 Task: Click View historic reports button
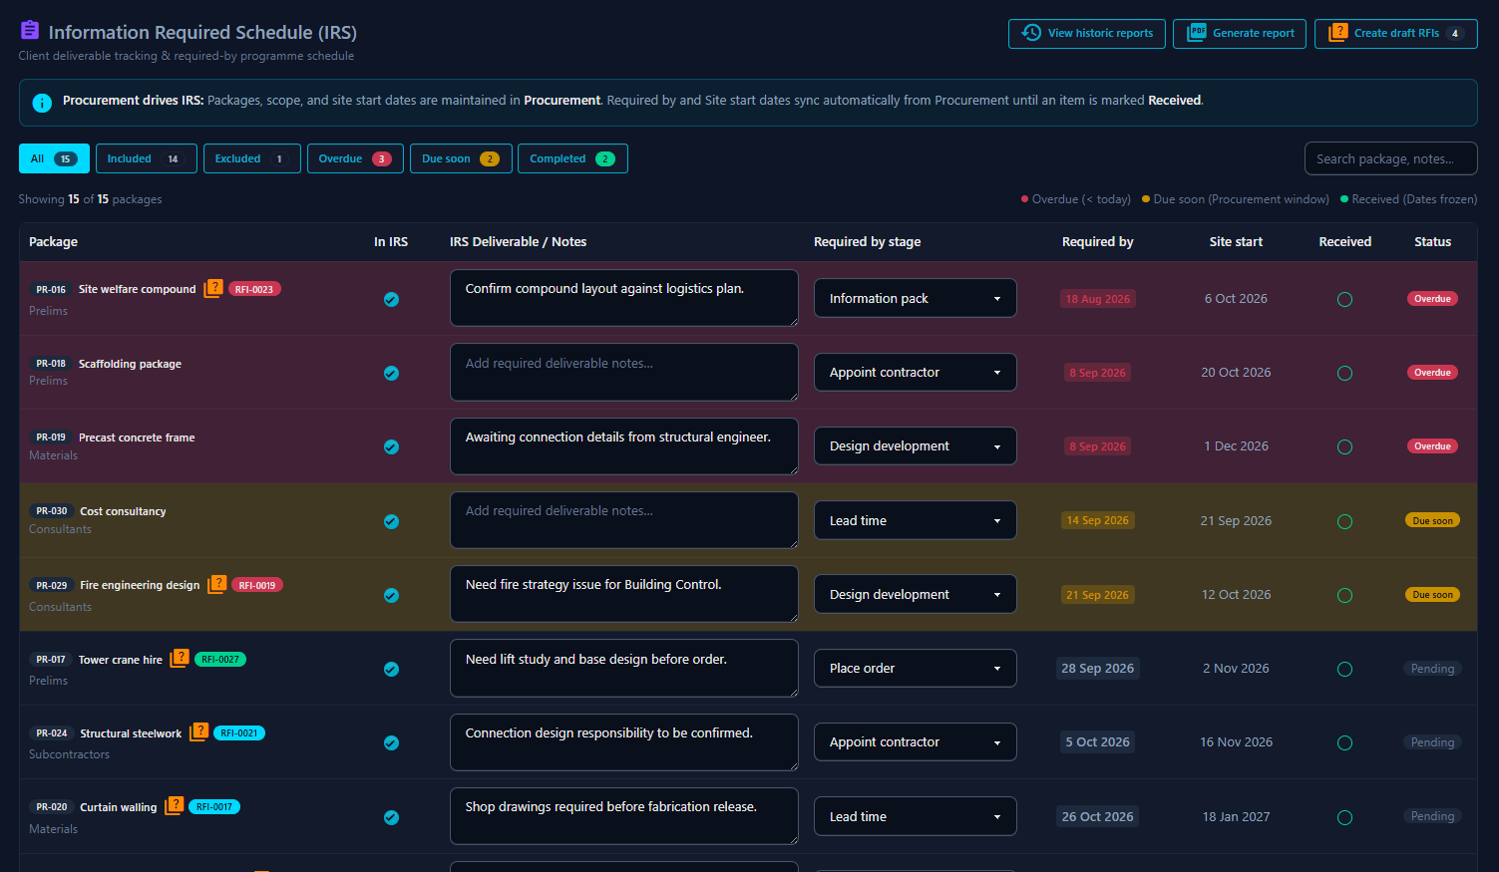1086,33
